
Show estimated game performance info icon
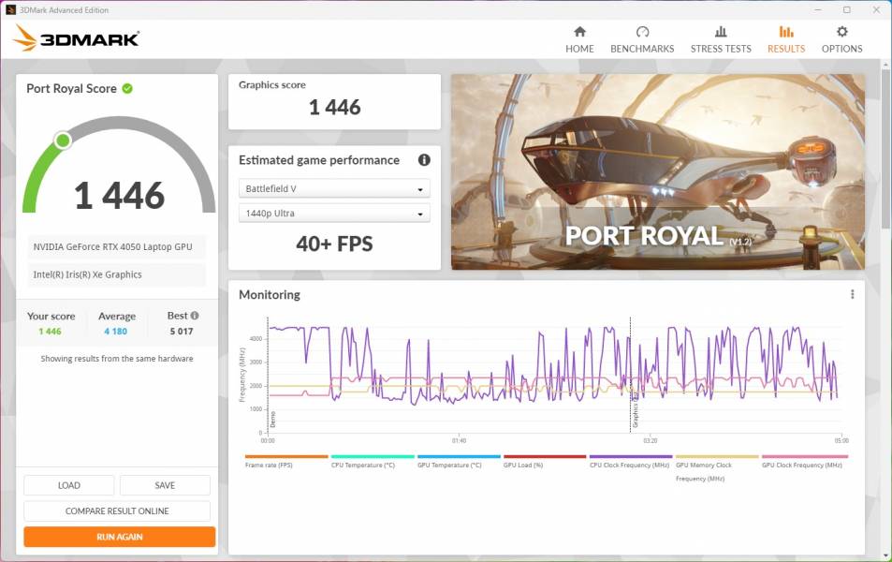pos(424,160)
